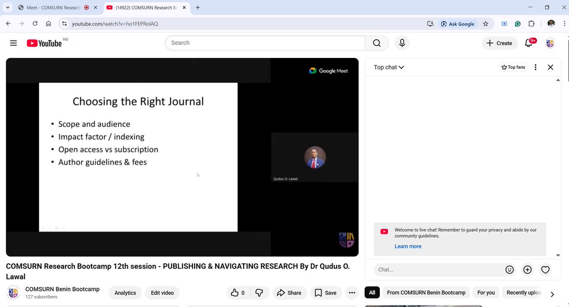Close the Meet browser tab
The image size is (569, 307).
pyautogui.click(x=95, y=8)
